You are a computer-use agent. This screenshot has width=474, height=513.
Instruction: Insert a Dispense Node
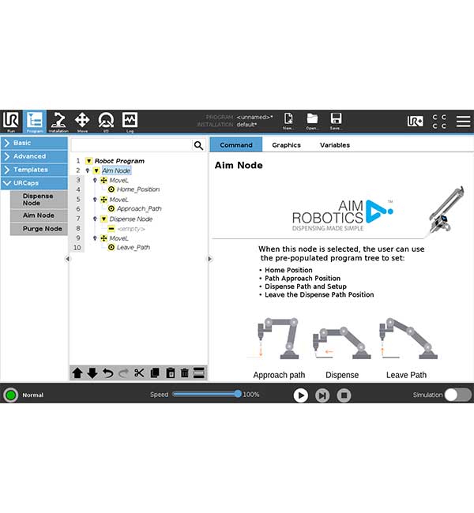pos(39,200)
